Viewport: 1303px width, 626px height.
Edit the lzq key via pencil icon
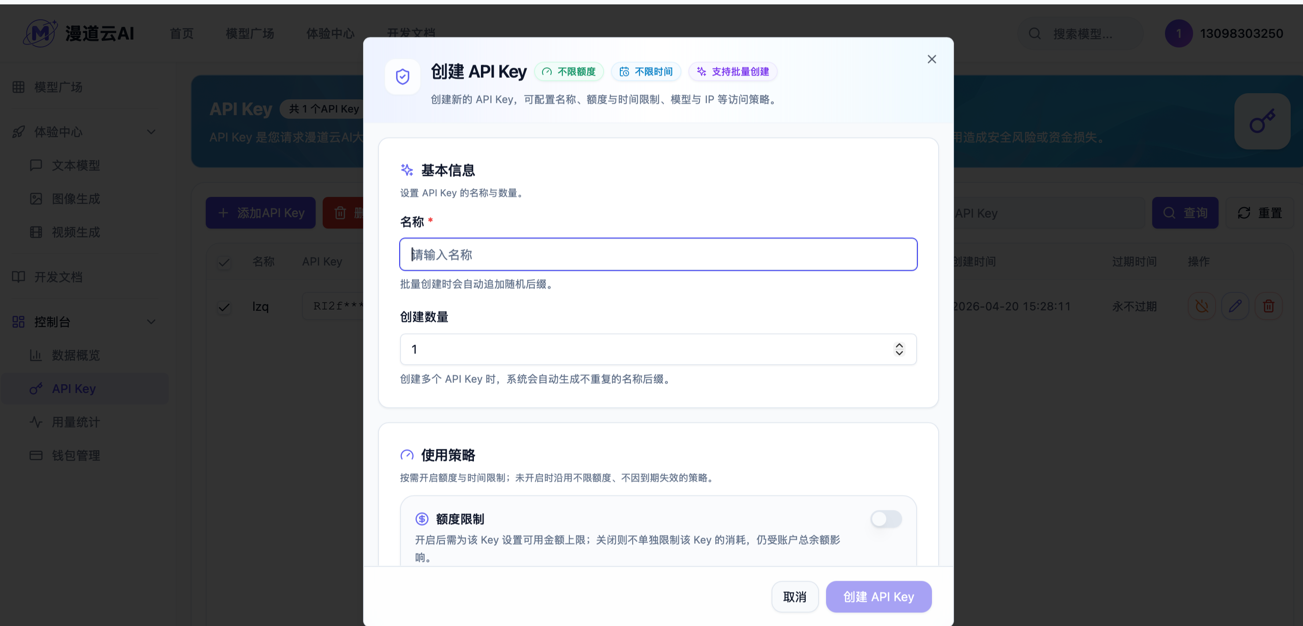[1235, 306]
